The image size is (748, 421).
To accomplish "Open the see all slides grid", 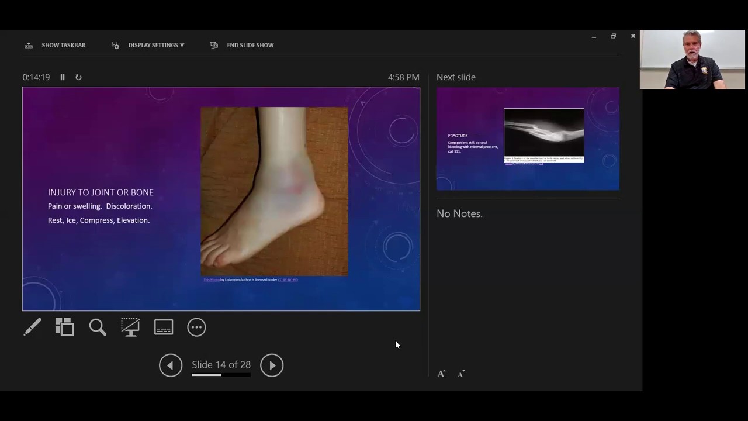I will pyautogui.click(x=65, y=327).
